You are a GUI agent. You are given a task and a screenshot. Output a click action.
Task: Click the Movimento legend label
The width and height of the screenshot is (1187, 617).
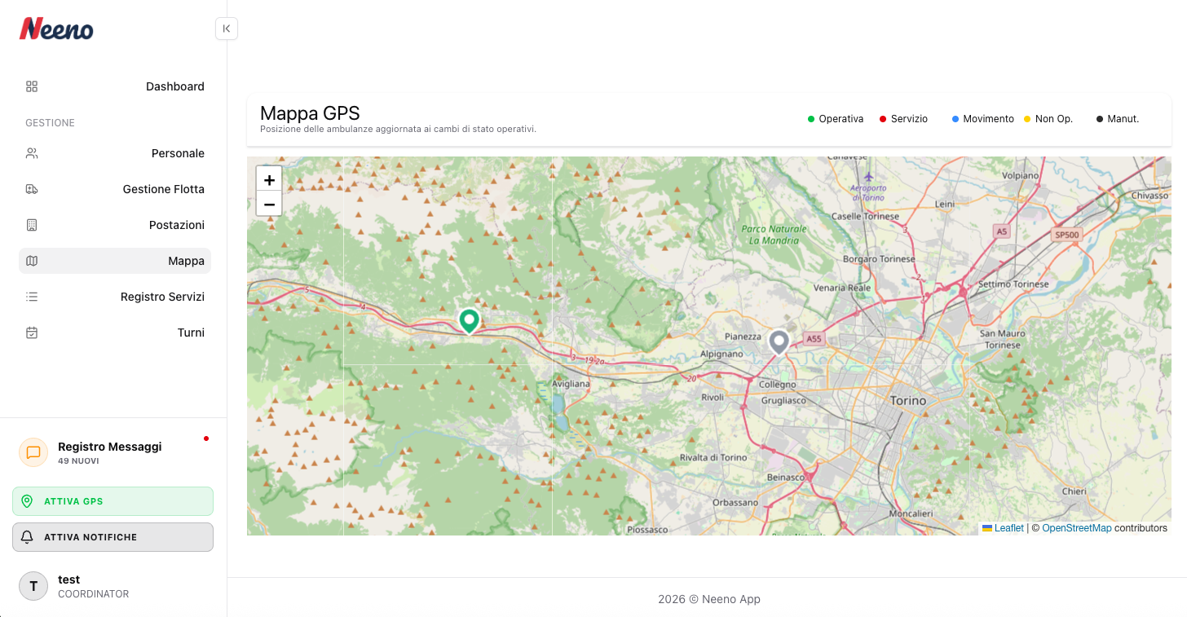pyautogui.click(x=988, y=119)
